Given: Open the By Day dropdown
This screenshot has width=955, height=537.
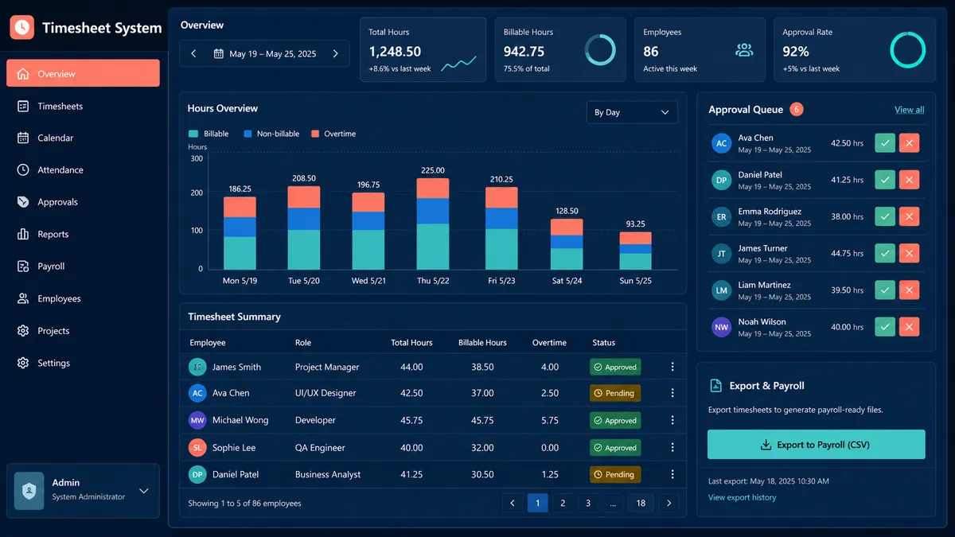Looking at the screenshot, I should pos(632,112).
